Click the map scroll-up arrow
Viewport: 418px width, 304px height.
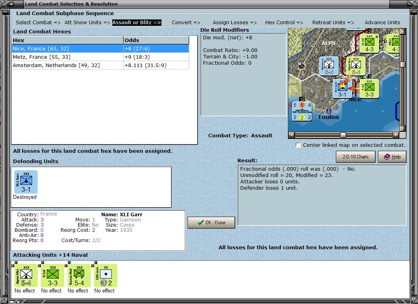403,31
